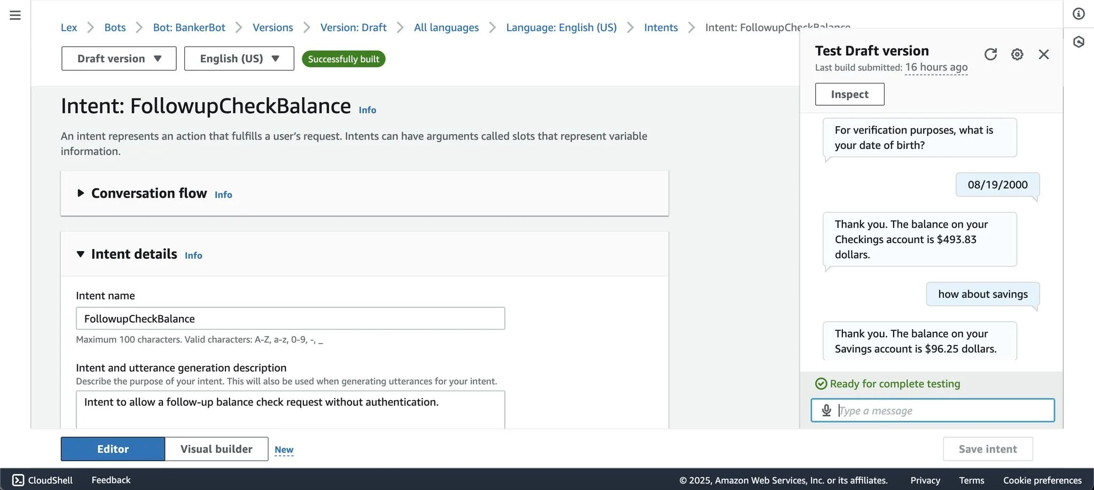Click Info link beside intent title
Viewport: 1094px width, 490px height.
click(367, 110)
